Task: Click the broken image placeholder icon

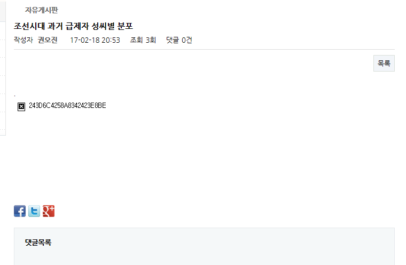Action: [21, 106]
